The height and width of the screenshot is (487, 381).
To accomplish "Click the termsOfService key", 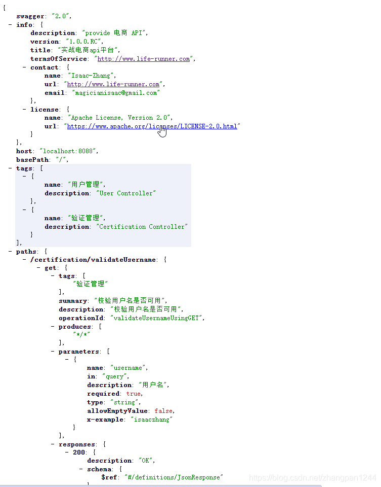I will pos(59,59).
